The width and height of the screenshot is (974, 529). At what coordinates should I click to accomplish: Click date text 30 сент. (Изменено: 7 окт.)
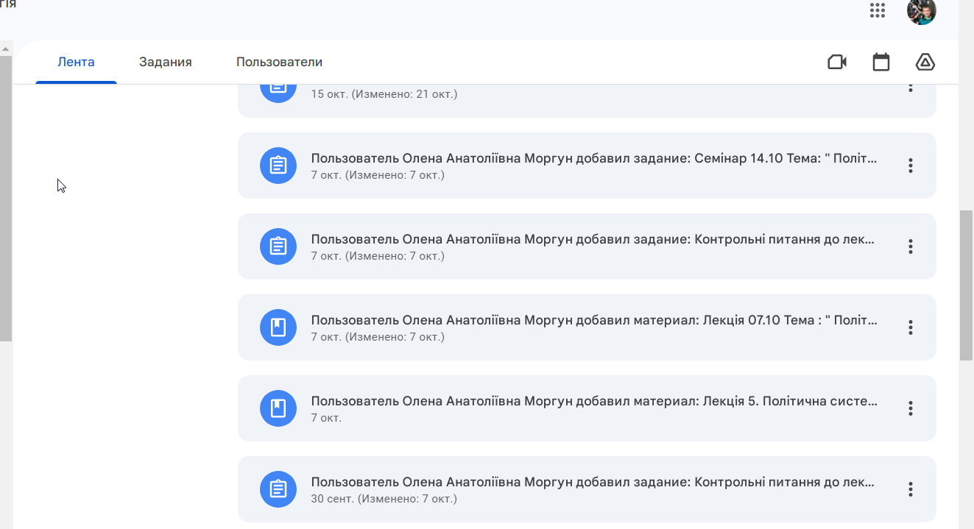pos(384,499)
